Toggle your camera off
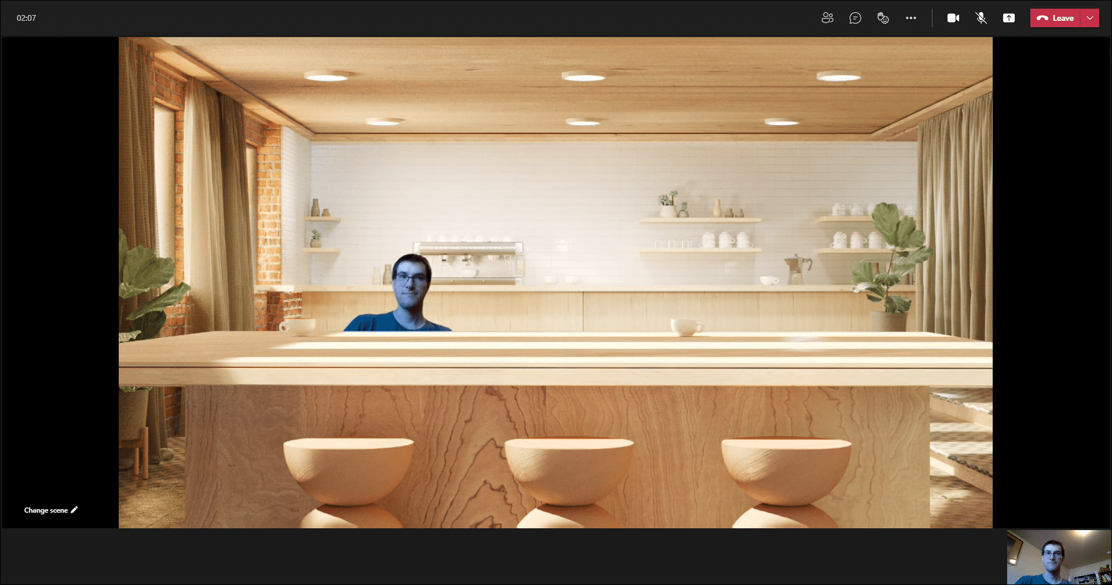 point(953,18)
